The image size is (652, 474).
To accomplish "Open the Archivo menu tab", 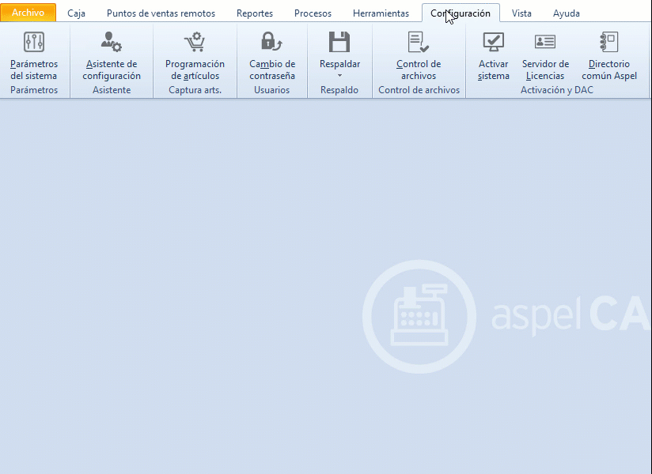I will click(28, 13).
